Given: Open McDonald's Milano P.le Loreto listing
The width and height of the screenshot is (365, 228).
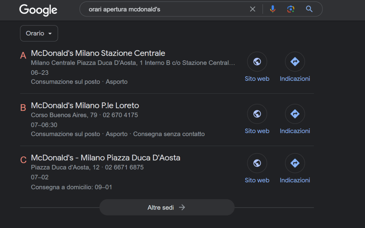Looking at the screenshot, I should click(x=85, y=106).
